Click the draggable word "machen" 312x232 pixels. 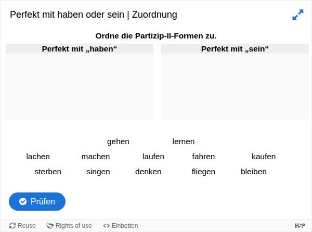pos(96,157)
